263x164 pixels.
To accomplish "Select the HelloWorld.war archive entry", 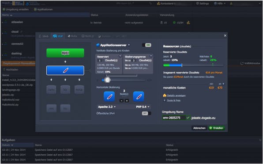I will (11, 100).
